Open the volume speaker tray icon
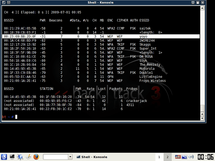The width and height of the screenshot is (215, 161). (x=191, y=157)
